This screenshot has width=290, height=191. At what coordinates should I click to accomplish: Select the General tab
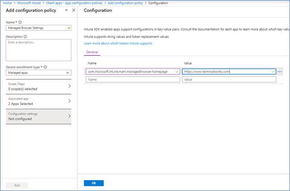point(92,52)
